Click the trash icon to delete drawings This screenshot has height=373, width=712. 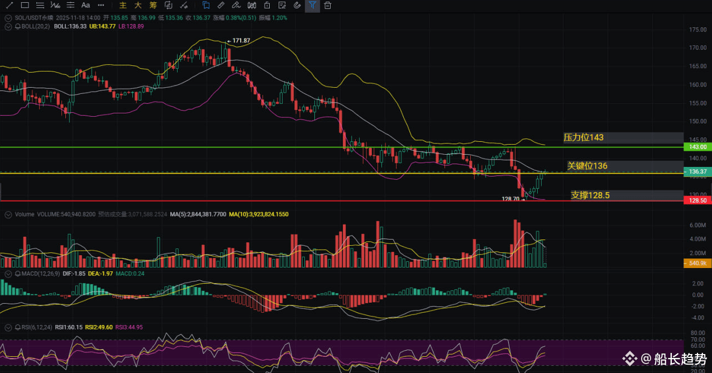click(x=327, y=6)
